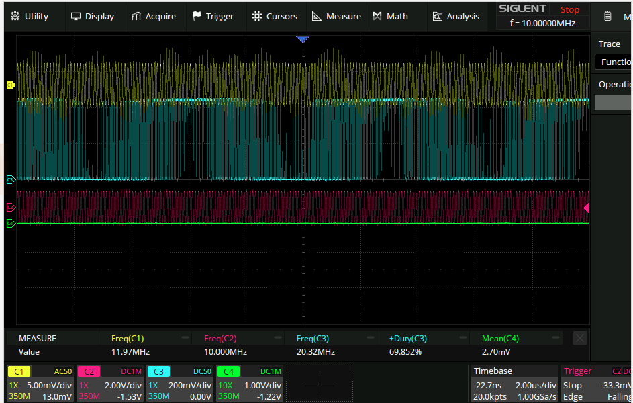633x403 pixels.
Task: Open the Math menu
Action: [390, 16]
